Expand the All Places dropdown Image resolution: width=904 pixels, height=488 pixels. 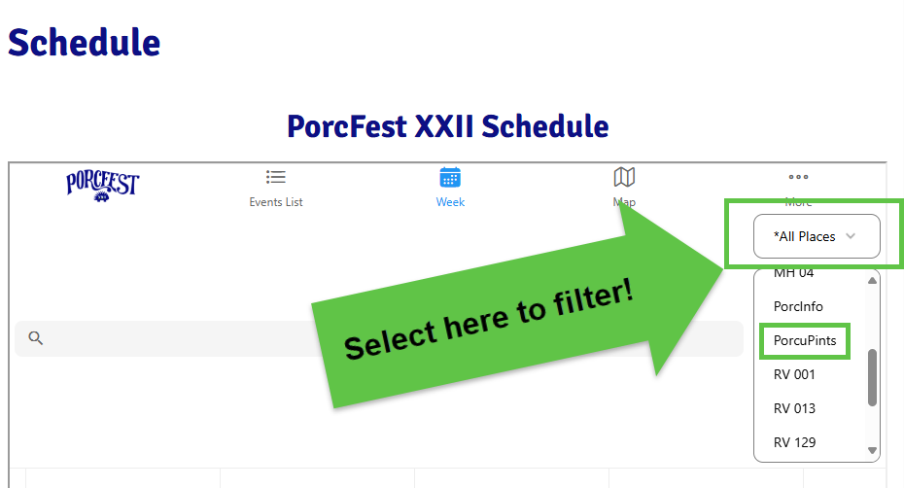[817, 236]
